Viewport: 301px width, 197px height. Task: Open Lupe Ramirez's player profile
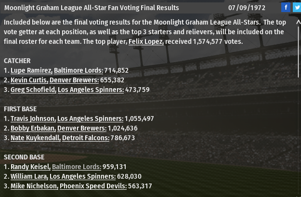(x=31, y=70)
